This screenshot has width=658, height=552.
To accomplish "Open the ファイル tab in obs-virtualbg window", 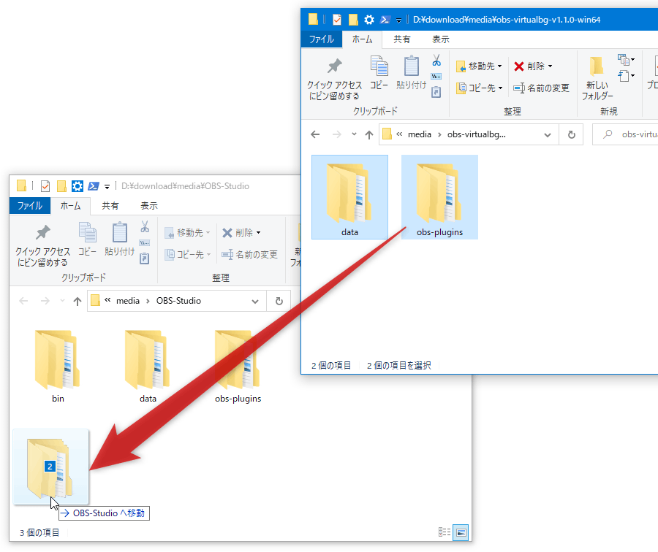I will tap(322, 39).
